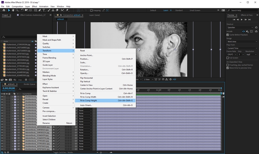Select the Puppet Pin tool
259x154 pixels.
(67, 10)
